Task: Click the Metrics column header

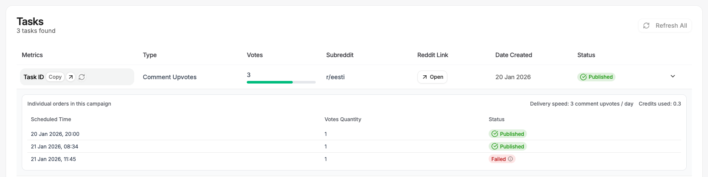Action: pyautogui.click(x=32, y=55)
